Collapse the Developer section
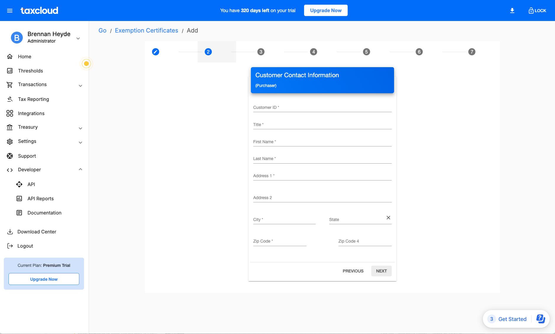This screenshot has width=555, height=334. 80,170
